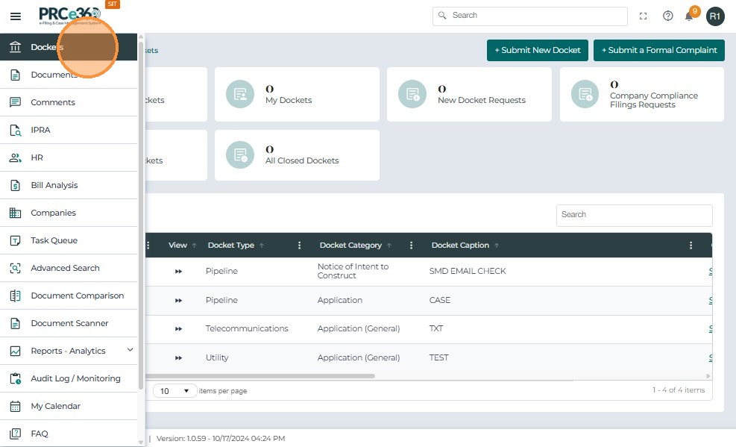Click the hamburger menu icon

[x=15, y=16]
